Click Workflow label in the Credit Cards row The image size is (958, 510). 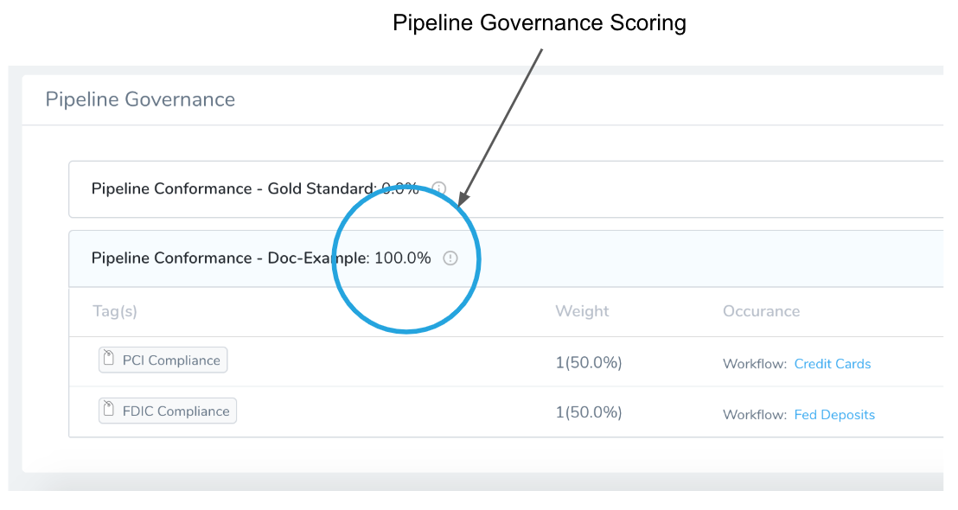pyautogui.click(x=755, y=364)
